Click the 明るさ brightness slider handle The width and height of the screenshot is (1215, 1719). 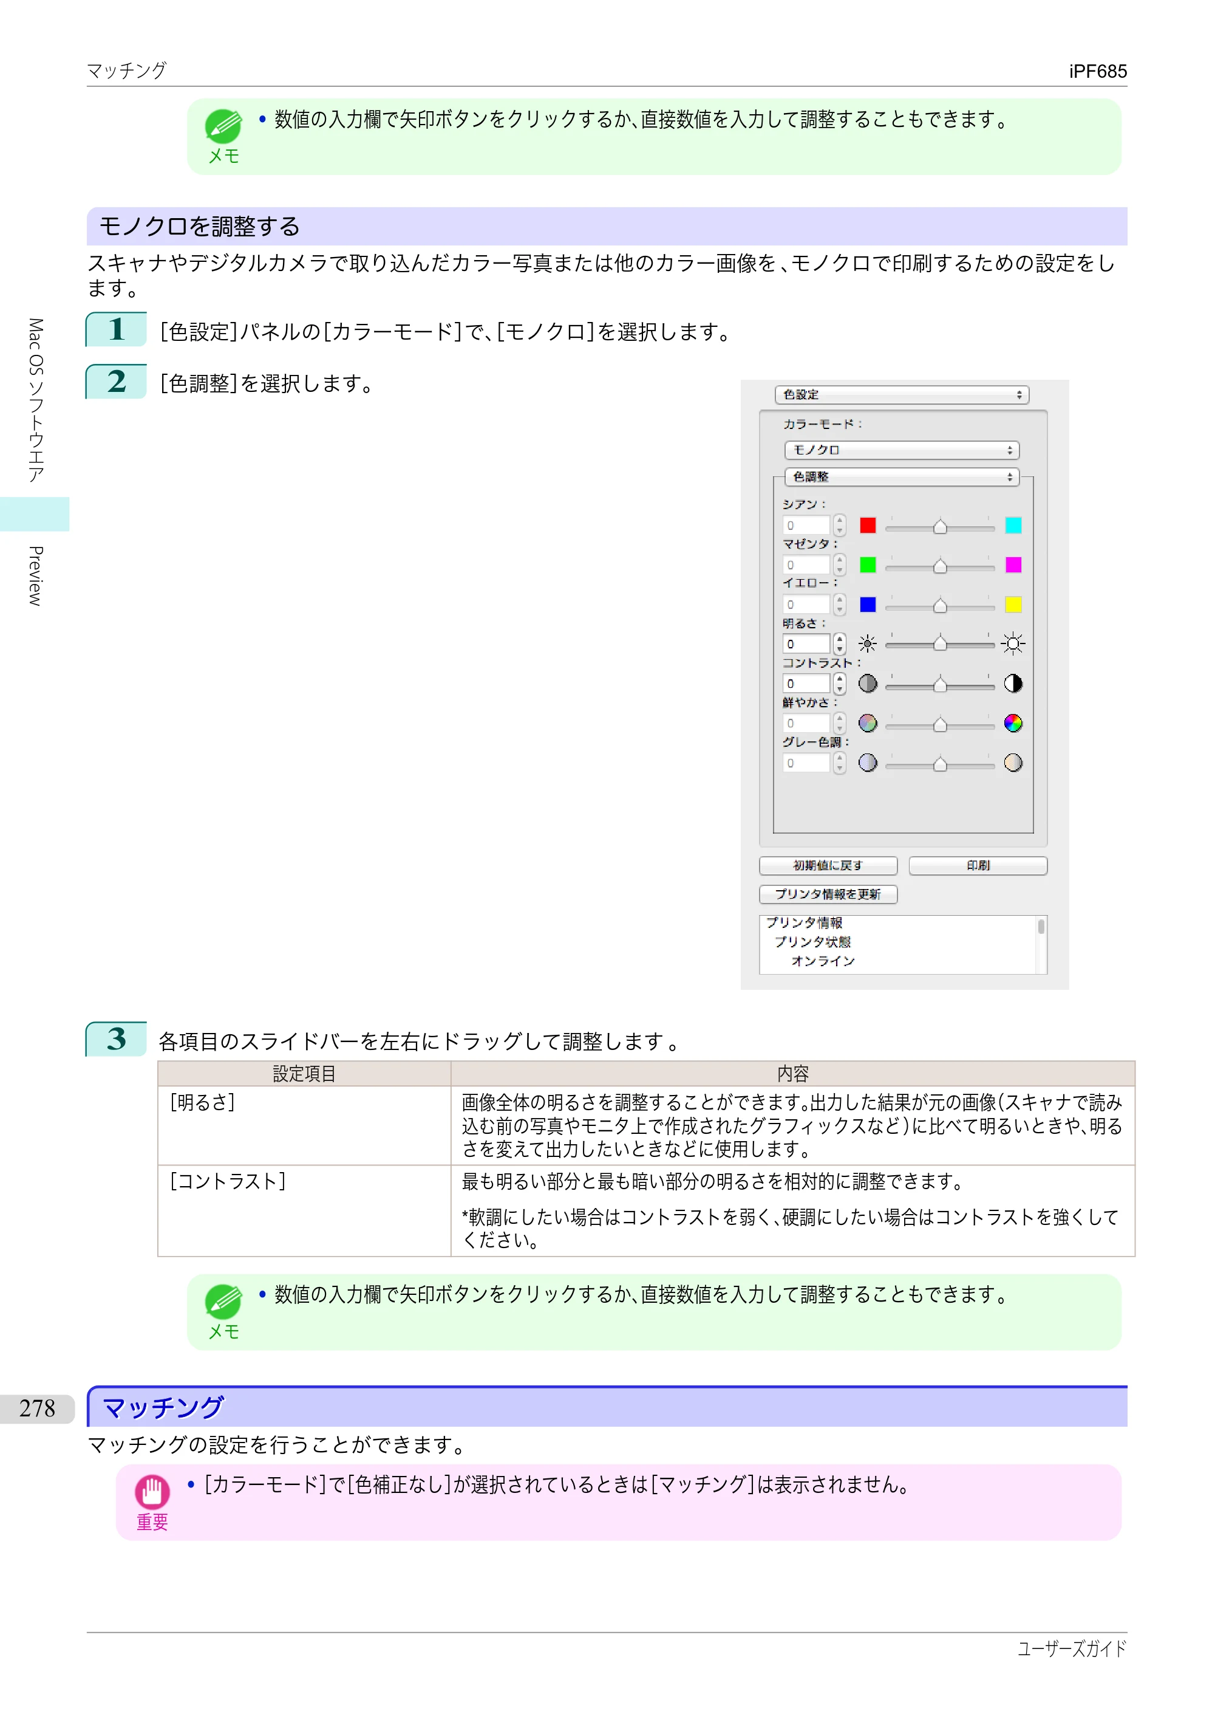click(x=940, y=645)
